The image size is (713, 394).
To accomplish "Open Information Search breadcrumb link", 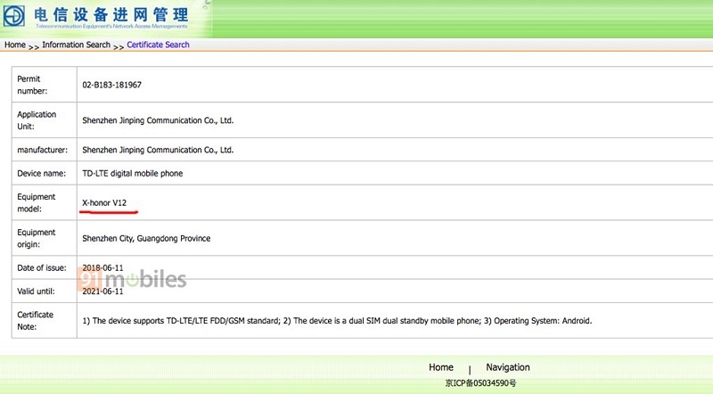I will (x=77, y=45).
